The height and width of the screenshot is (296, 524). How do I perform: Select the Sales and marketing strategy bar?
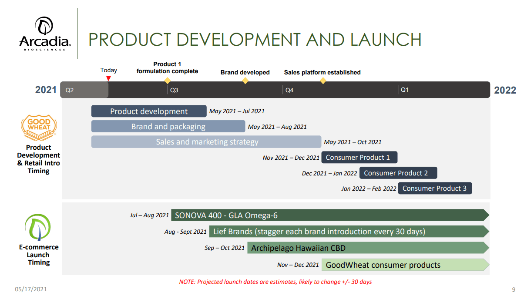206,142
